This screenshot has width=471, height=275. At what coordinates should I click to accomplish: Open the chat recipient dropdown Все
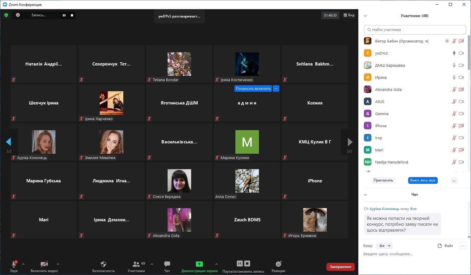pos(385,246)
